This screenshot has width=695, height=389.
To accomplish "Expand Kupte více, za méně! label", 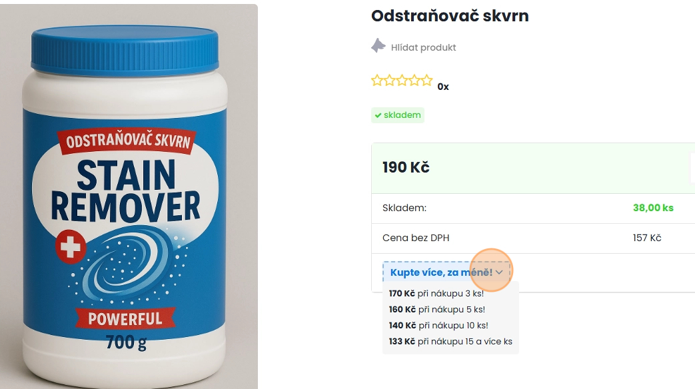I will click(442, 272).
